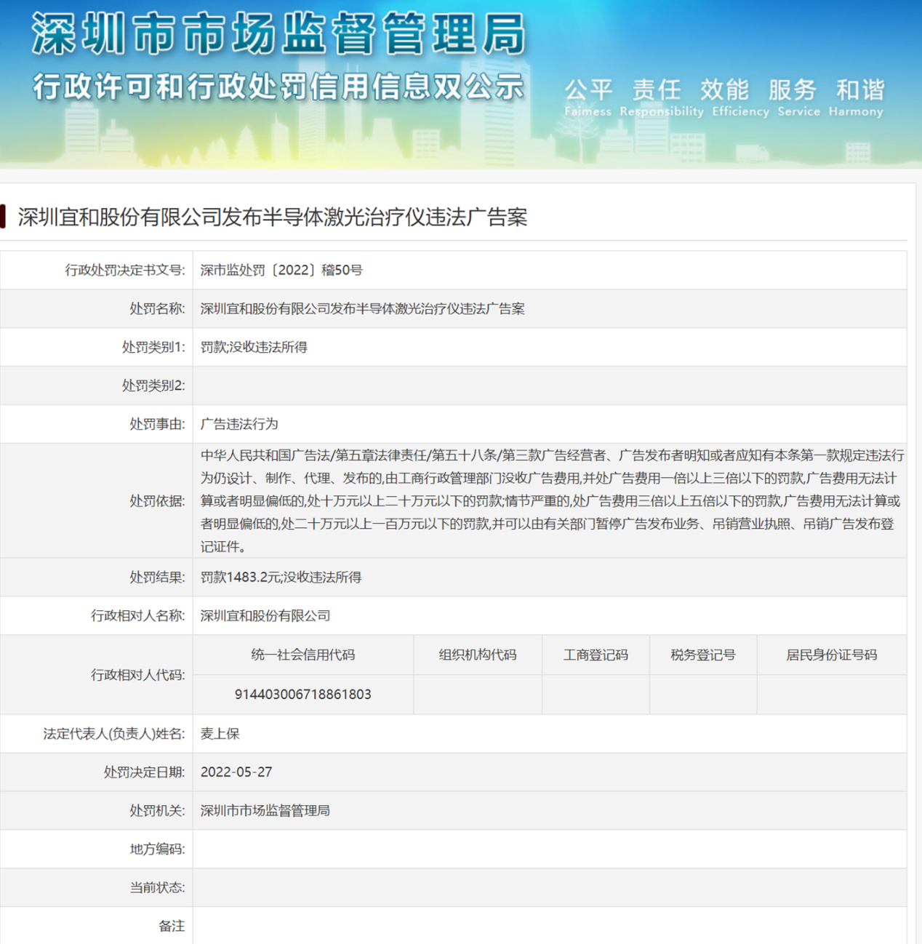The width and height of the screenshot is (922, 944).
Task: Click the 行政相对人名称 value 深圳宜和股份有限公司
Action: click(265, 615)
